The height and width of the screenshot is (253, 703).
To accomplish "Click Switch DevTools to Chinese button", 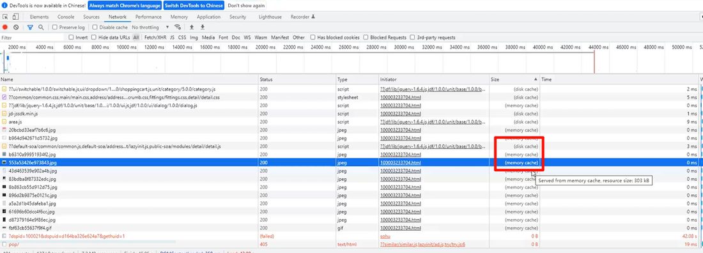I will point(194,6).
